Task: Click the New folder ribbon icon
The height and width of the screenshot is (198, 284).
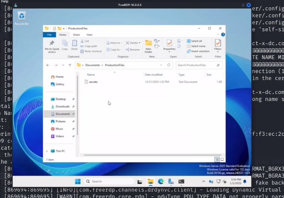Action: (149, 45)
